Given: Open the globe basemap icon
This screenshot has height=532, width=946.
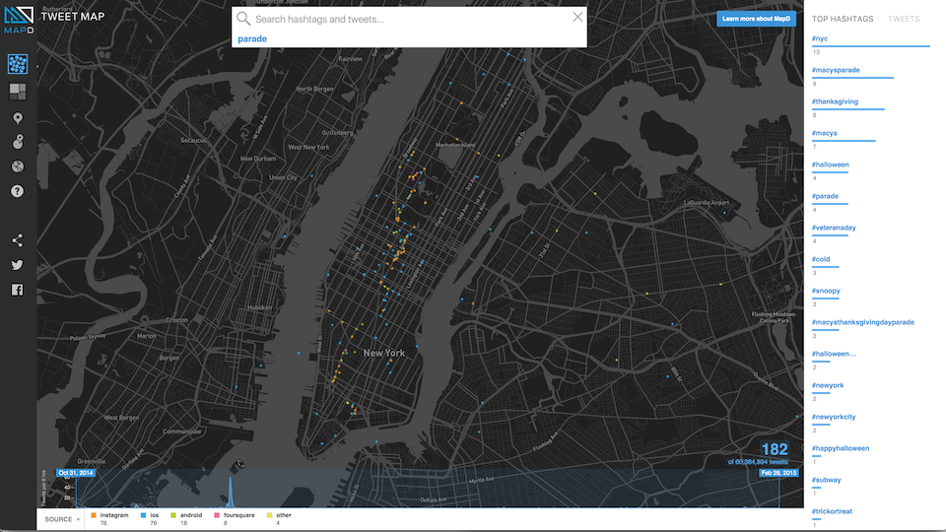Looking at the screenshot, I should (x=18, y=166).
